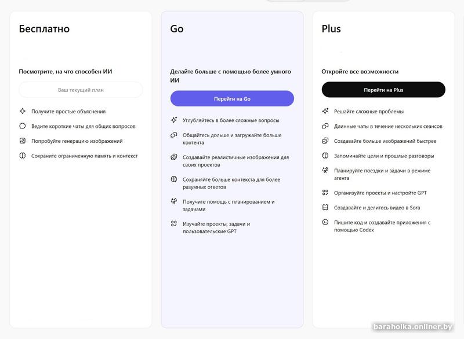Click the memory icon beside 'Сохраните ограниченную память'
The width and height of the screenshot is (464, 339).
tap(23, 156)
